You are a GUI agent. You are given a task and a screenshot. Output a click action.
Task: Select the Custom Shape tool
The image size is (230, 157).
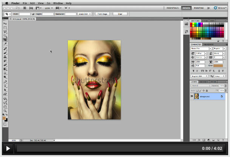tap(5, 94)
